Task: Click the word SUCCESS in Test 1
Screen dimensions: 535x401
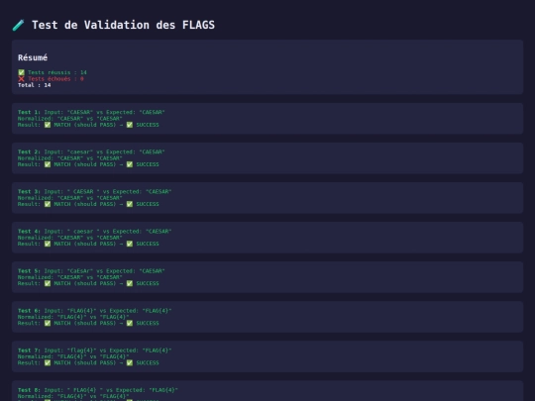Action: pyautogui.click(x=148, y=125)
